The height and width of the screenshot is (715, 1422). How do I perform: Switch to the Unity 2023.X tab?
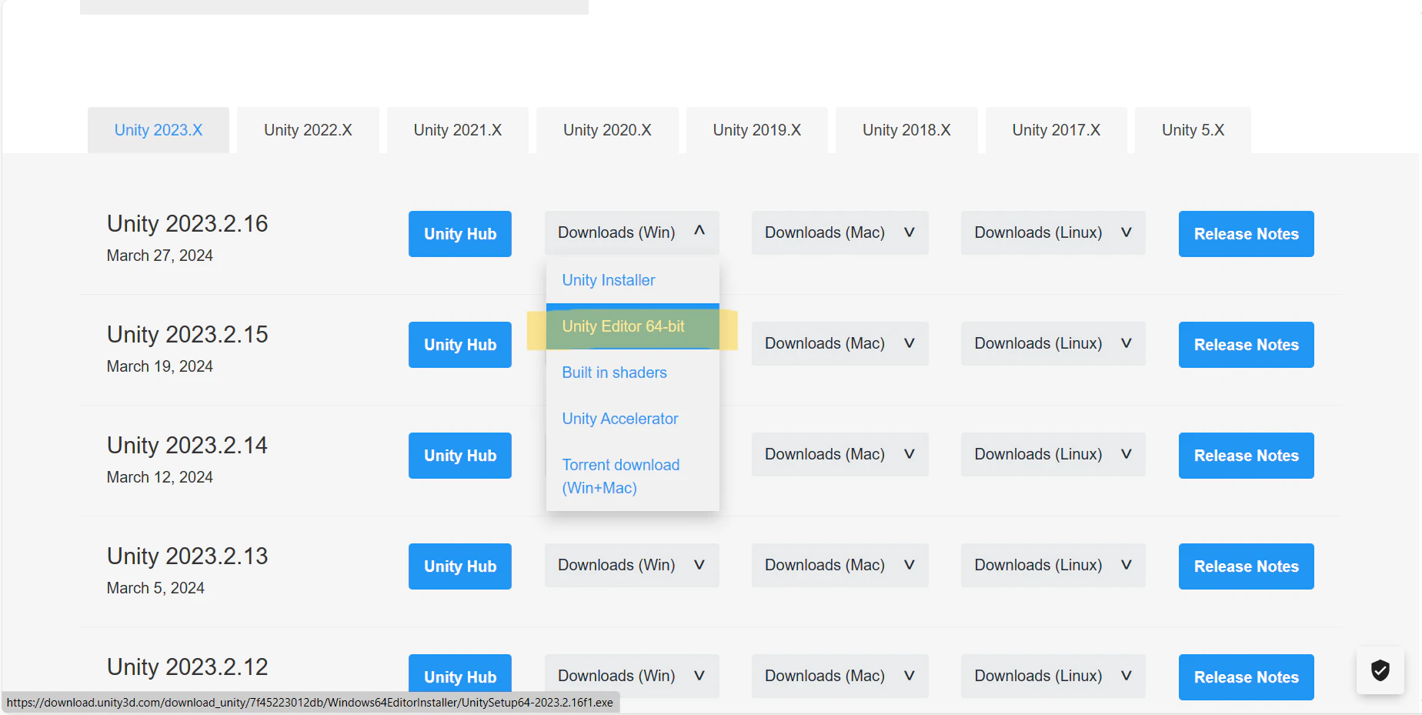coord(159,130)
